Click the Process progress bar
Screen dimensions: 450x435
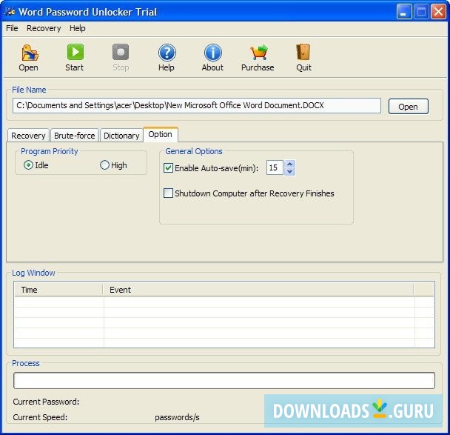pyautogui.click(x=224, y=380)
